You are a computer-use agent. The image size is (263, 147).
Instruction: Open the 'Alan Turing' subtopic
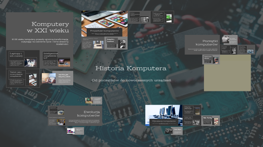coord(210,121)
